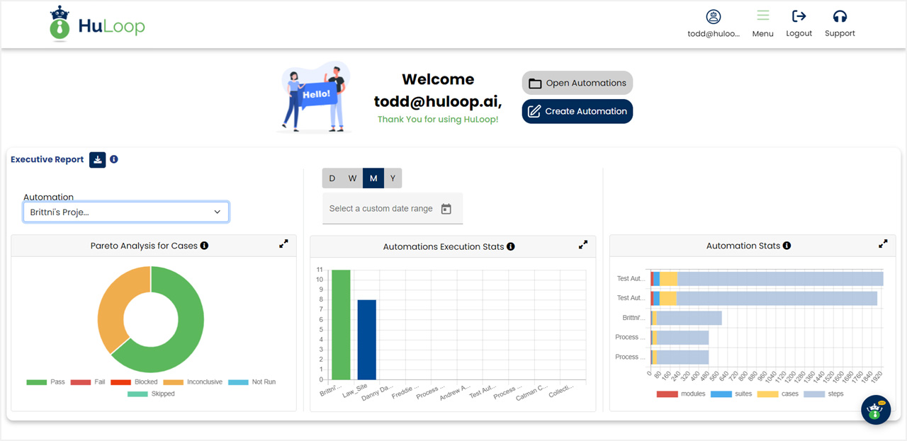This screenshot has height=441, width=907.
Task: Select the W weekly time filter
Action: pos(352,178)
